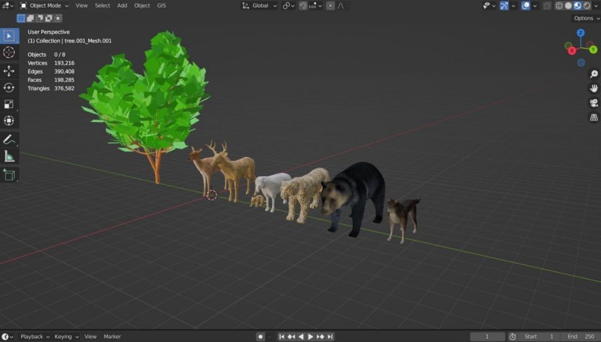The height and width of the screenshot is (342, 601).
Task: Open the View menu in viewport header
Action: point(81,6)
